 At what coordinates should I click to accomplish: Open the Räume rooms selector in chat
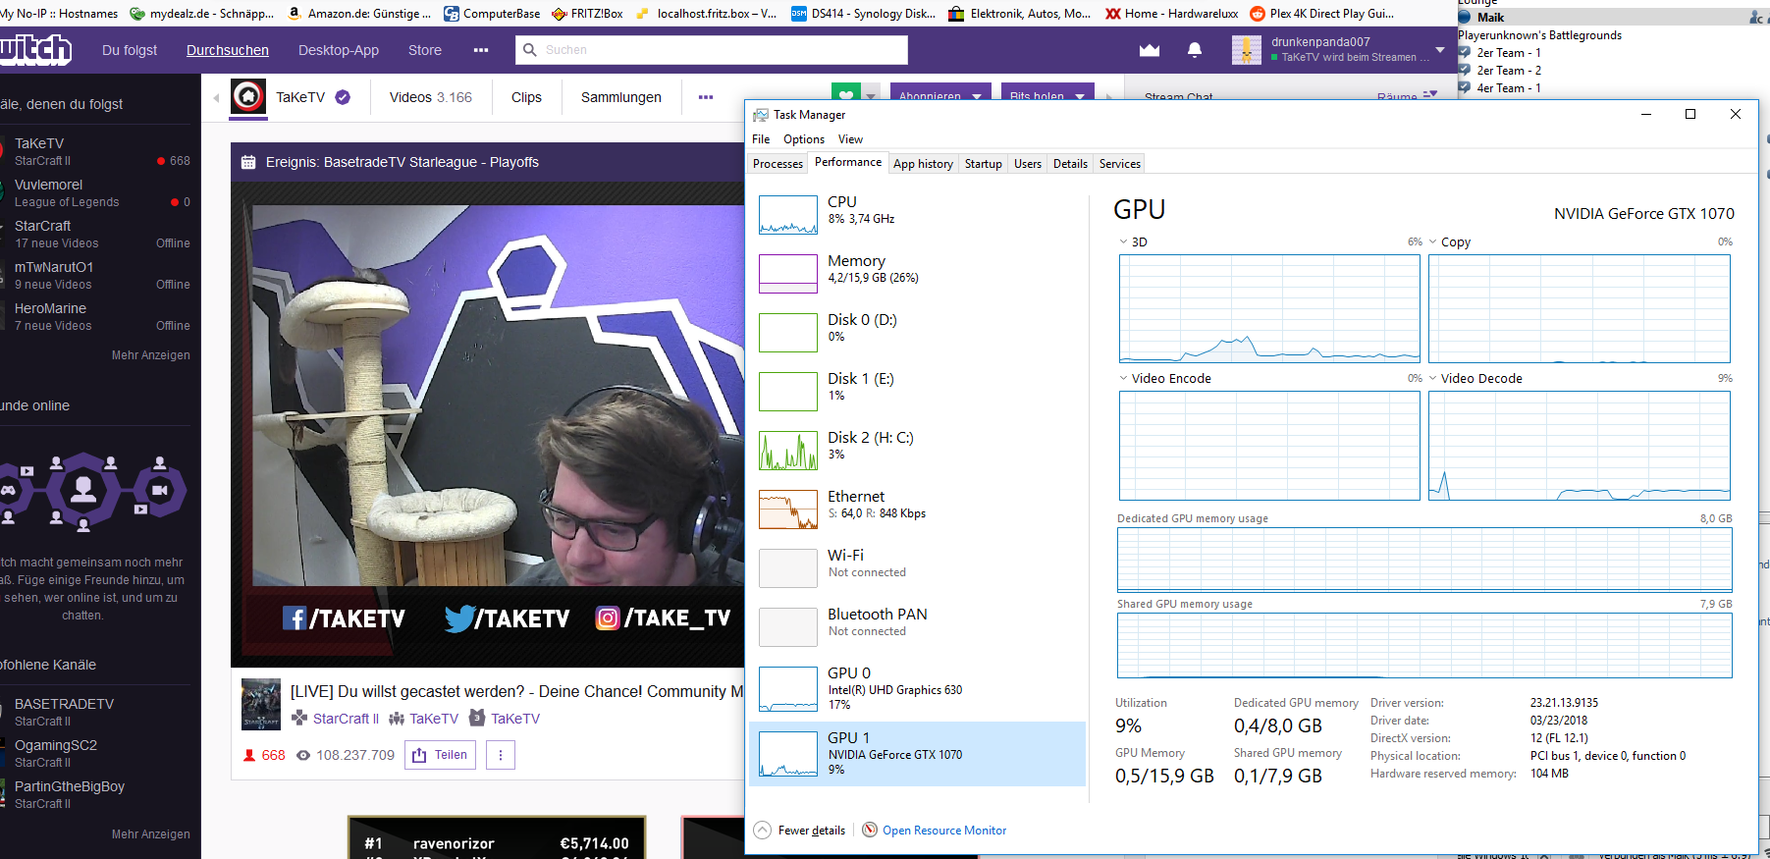click(1407, 97)
